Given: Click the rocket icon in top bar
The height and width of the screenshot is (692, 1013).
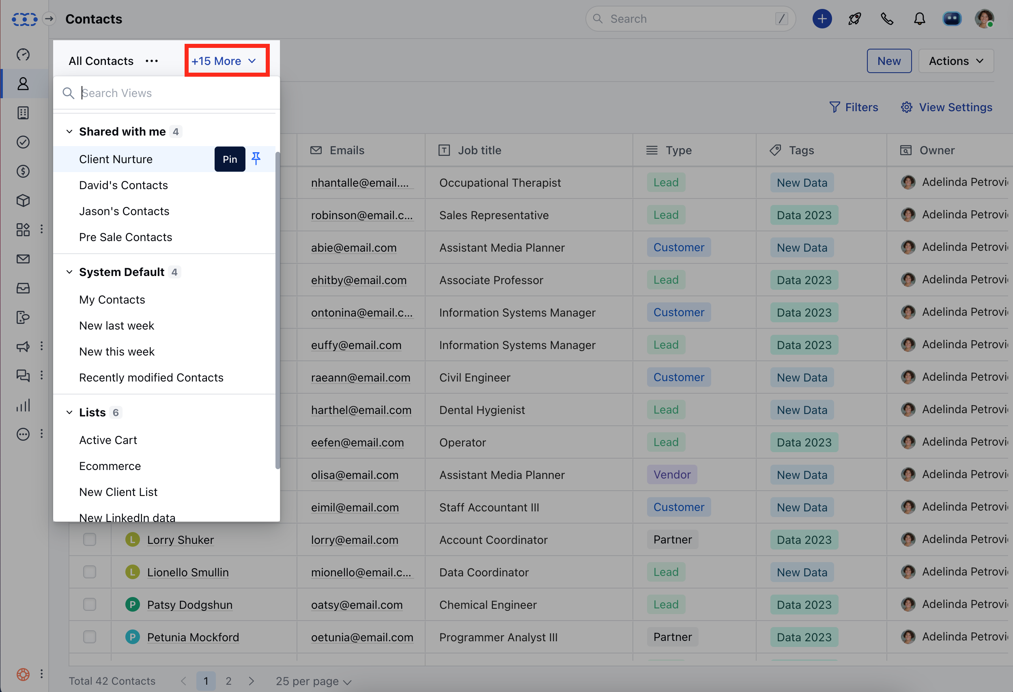Looking at the screenshot, I should (854, 19).
